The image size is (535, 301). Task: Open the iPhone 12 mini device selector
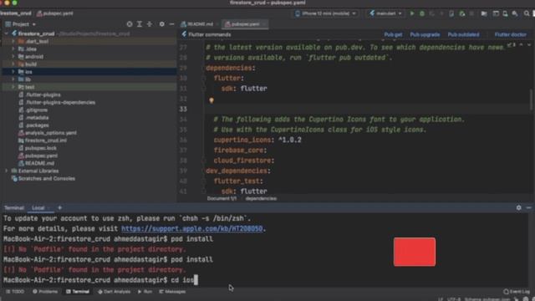(326, 13)
